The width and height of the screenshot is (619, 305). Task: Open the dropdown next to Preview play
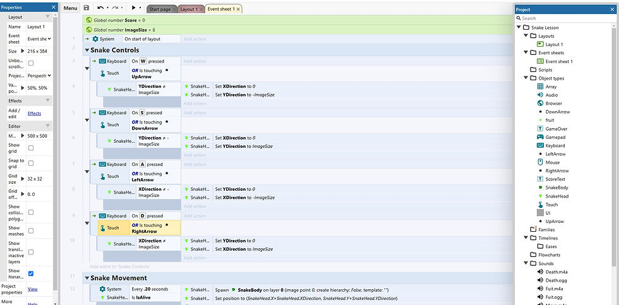140,8
